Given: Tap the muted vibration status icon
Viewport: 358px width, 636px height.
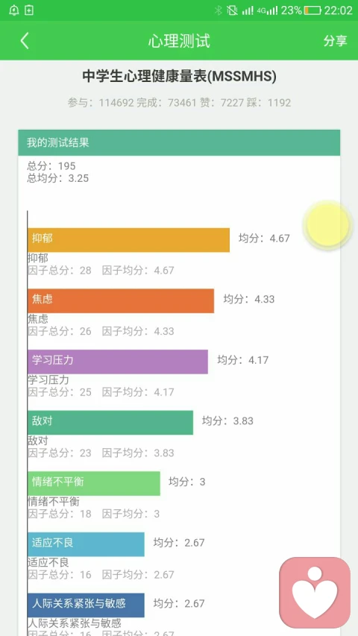Looking at the screenshot, I should (233, 10).
